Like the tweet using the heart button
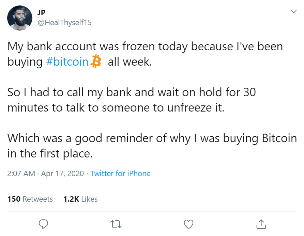Screen dimensions: 304x236 point(188,224)
